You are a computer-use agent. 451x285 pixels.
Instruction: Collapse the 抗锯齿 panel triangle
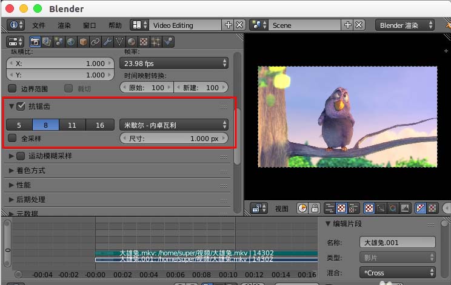click(12, 106)
